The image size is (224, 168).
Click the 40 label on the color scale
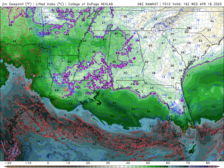coord(128,163)
